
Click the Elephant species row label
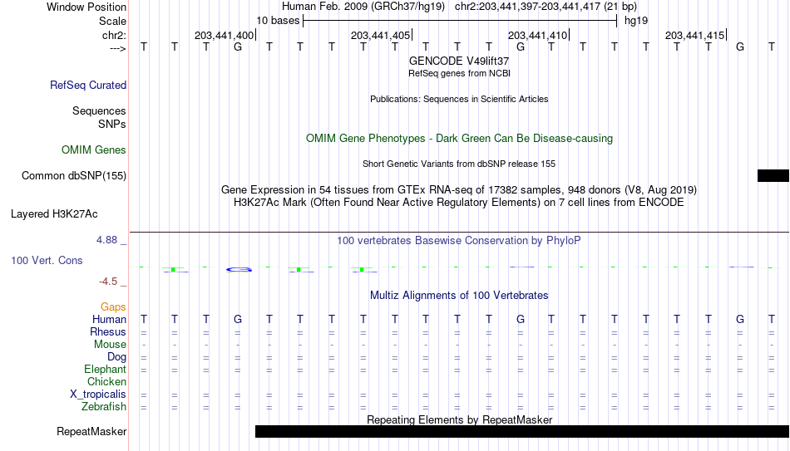(106, 370)
